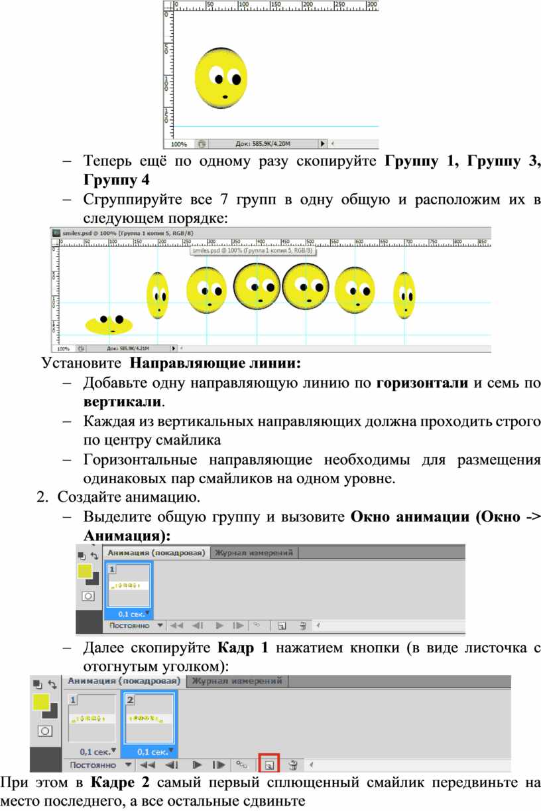Screen dimensions: 541x811
Task: Click duplicate frame icon in two-frame Animation panel
Action: [x=269, y=765]
